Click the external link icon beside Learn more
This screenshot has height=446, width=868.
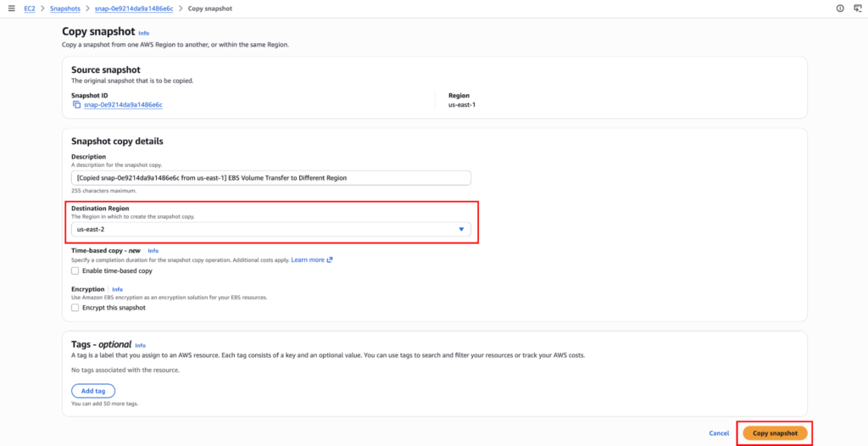click(330, 259)
